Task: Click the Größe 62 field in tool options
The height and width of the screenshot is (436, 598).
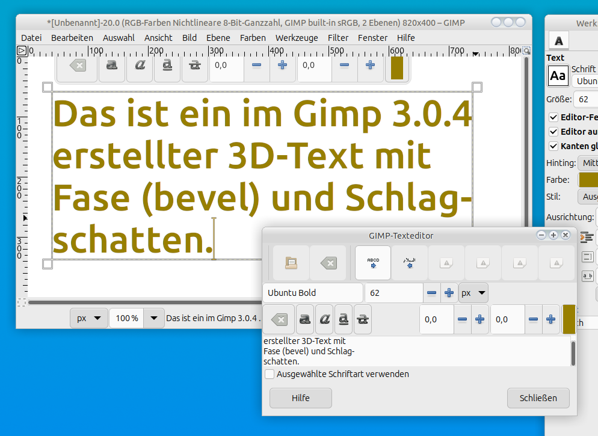Action: 586,99
